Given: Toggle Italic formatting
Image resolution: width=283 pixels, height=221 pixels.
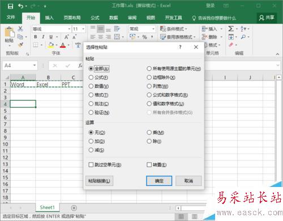Looking at the screenshot, I should (x=43, y=37).
